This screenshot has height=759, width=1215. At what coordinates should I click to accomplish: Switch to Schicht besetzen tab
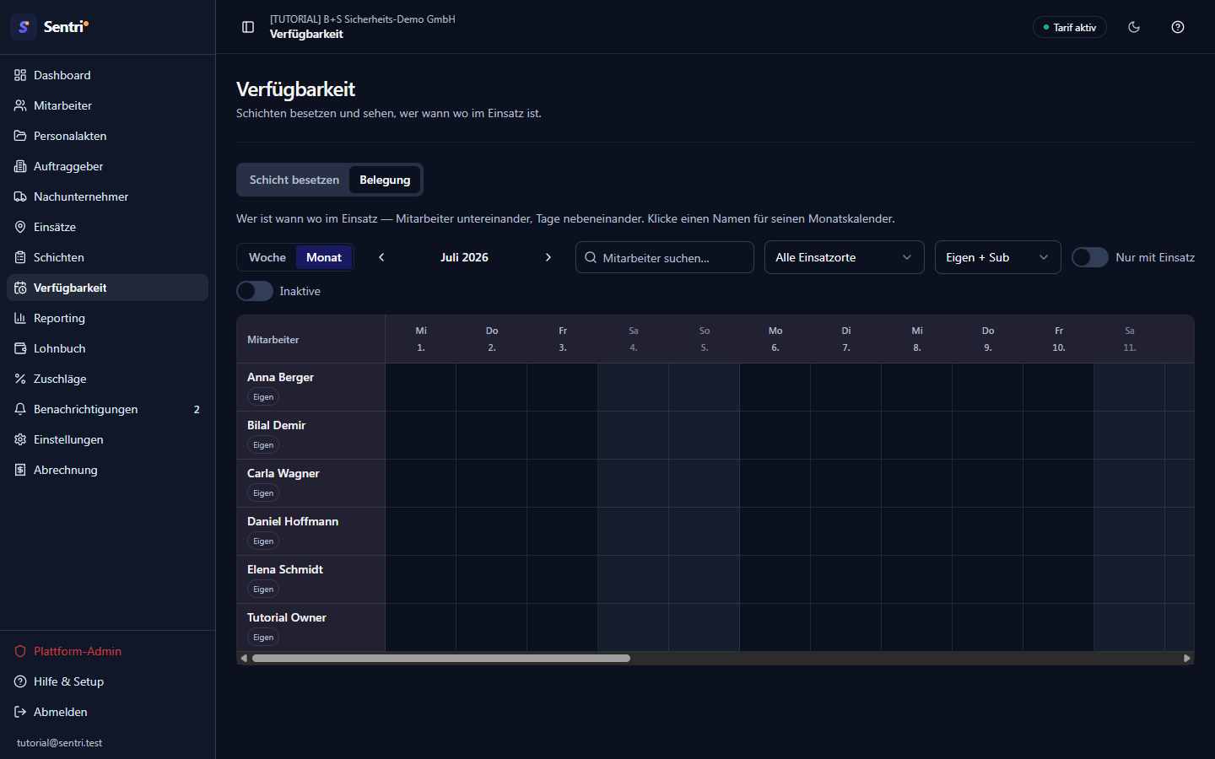click(x=294, y=180)
